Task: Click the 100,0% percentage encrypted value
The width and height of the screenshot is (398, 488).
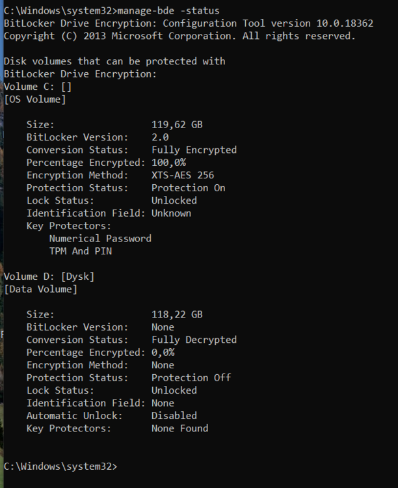Action: (x=168, y=163)
